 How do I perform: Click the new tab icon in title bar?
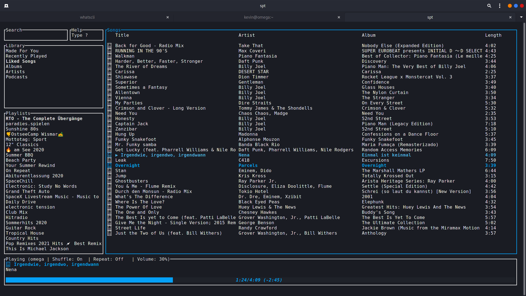click(6, 6)
